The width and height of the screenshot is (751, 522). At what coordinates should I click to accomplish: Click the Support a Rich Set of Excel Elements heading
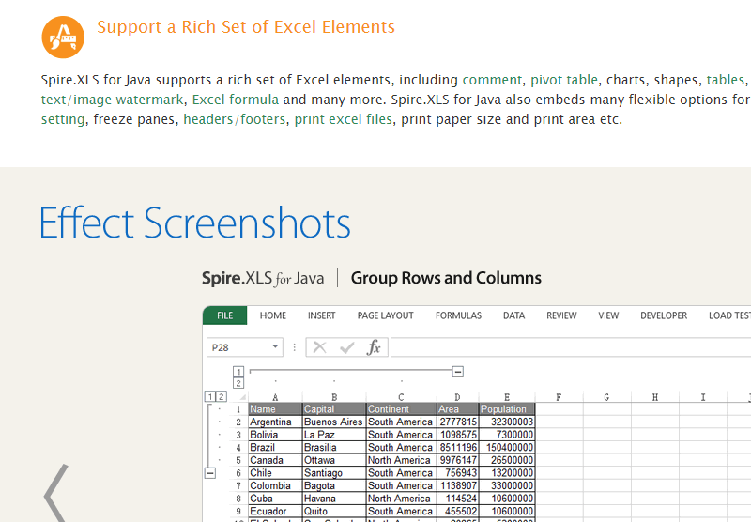[x=246, y=27]
